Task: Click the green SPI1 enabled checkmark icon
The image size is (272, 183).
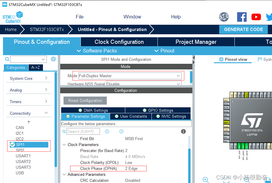Action: [12, 145]
